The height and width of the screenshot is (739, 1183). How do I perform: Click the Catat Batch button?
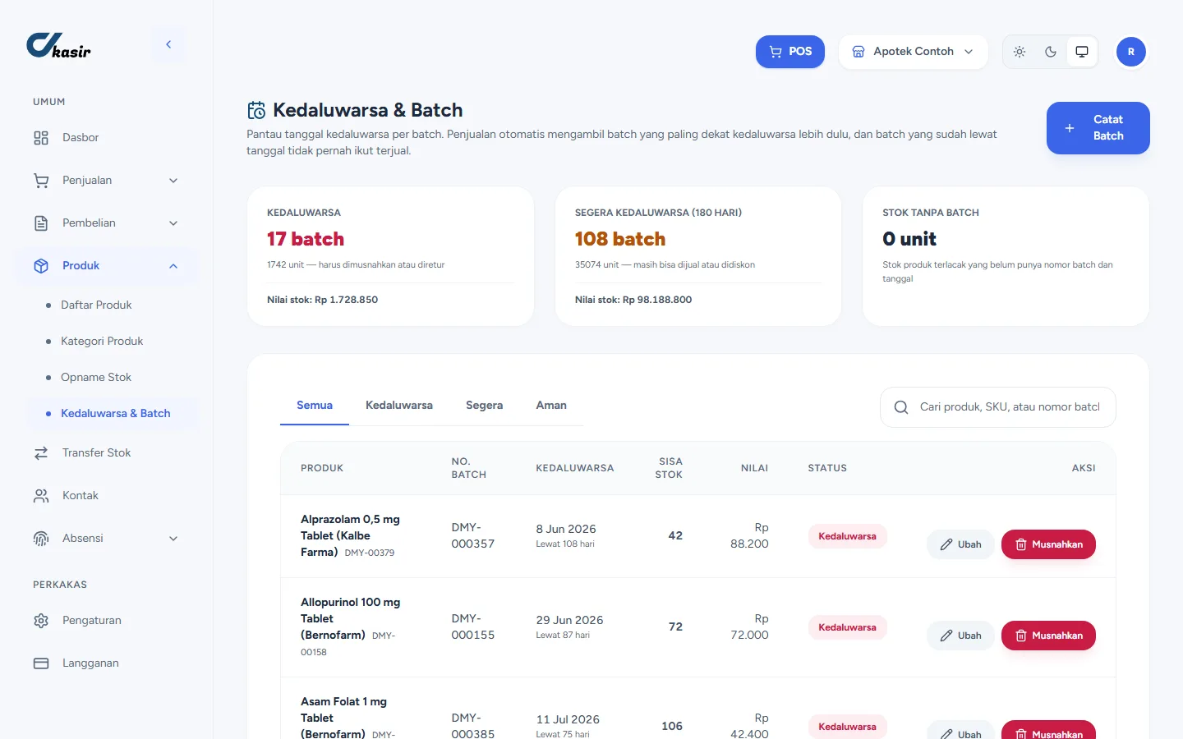1098,128
